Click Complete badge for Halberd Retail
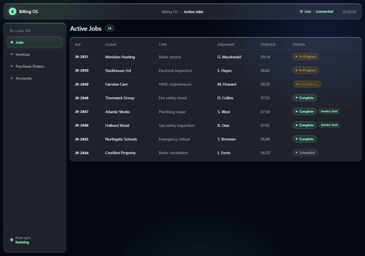365x256 pixels. [x=305, y=125]
